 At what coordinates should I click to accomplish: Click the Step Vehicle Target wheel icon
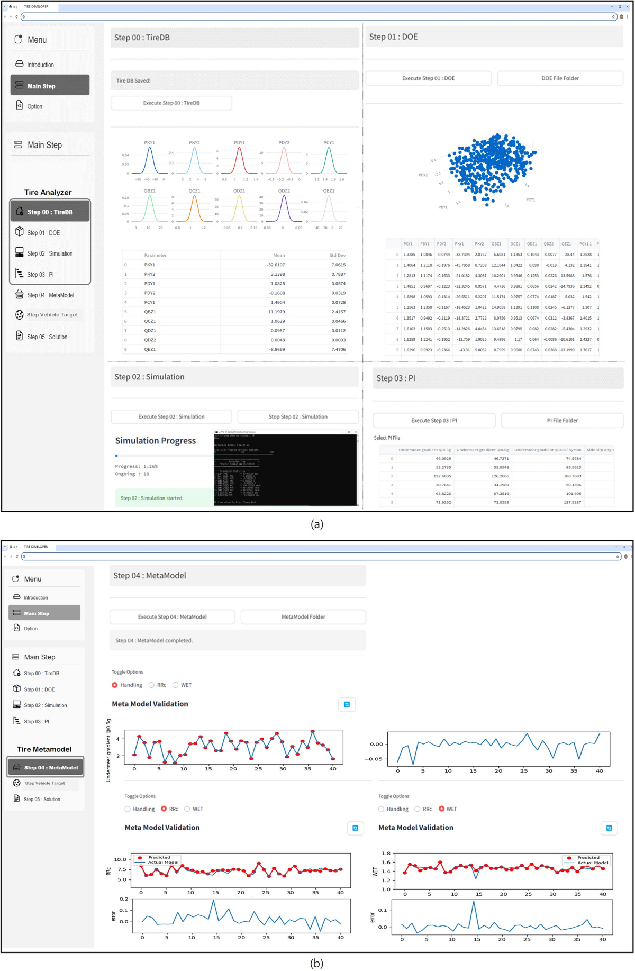(x=20, y=315)
